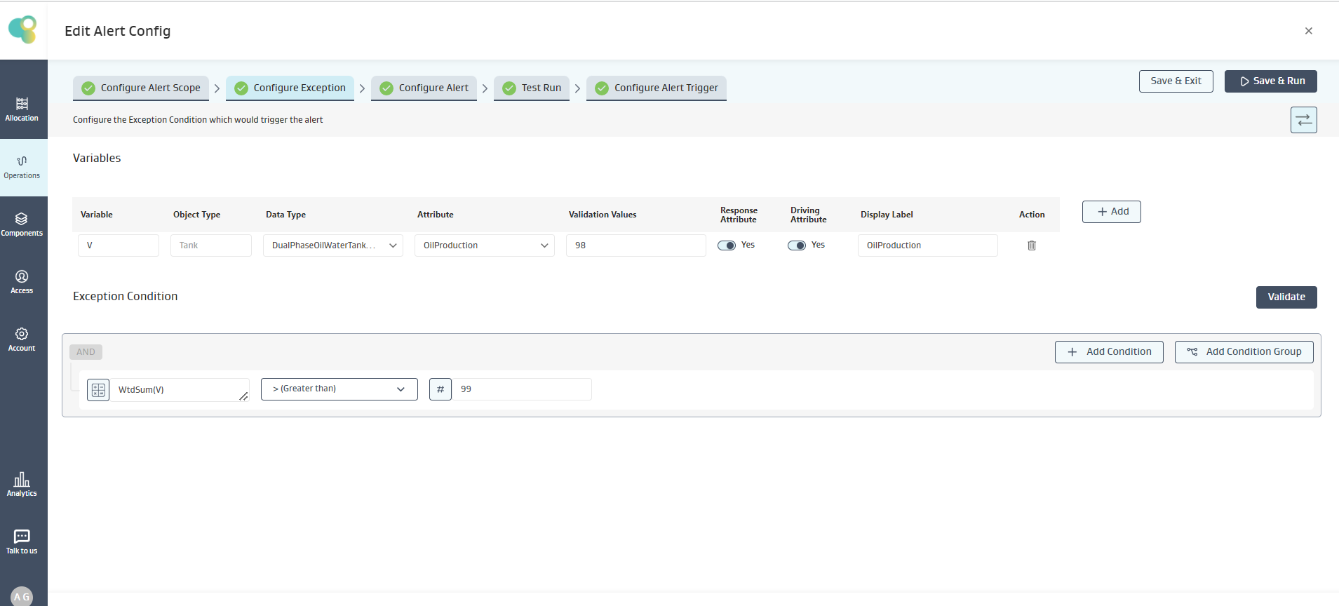Toggle the Driving Attribute switch
This screenshot has height=606, width=1339.
click(x=797, y=245)
